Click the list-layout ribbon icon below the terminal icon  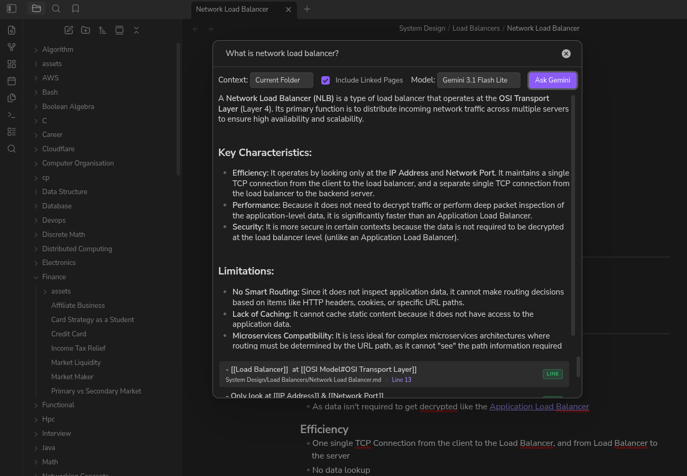click(12, 132)
